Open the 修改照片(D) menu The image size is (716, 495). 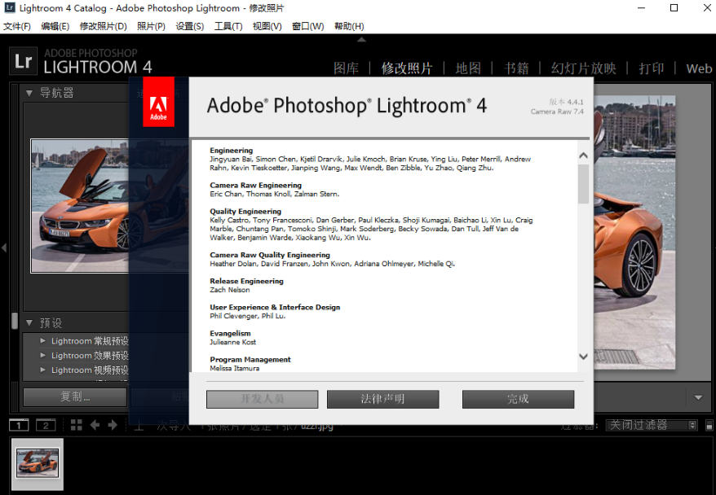104,26
